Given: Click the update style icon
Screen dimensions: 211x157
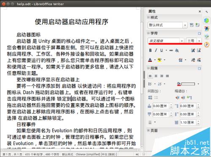Looking at the screenshot, I should pyautogui.click(x=192, y=25).
